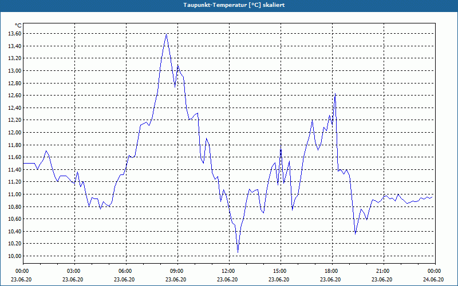Screen dimensions: 458x286
Task: Select the y-axis value 12,00
Action: (15, 133)
